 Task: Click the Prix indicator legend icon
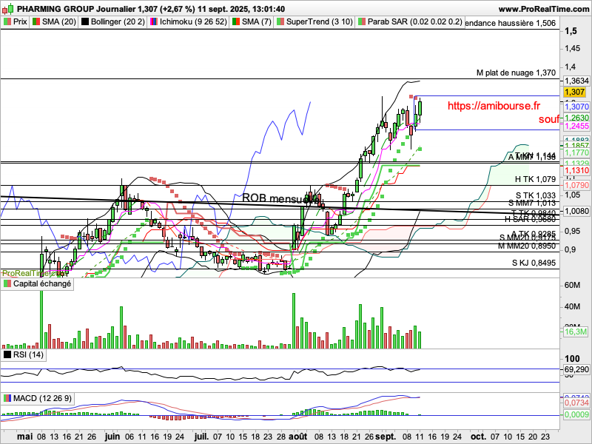[7, 22]
